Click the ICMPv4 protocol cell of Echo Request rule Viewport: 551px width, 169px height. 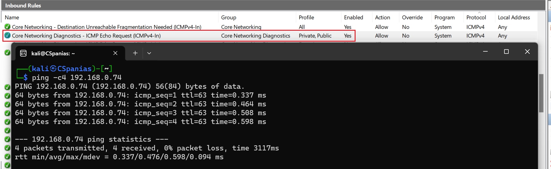point(475,36)
